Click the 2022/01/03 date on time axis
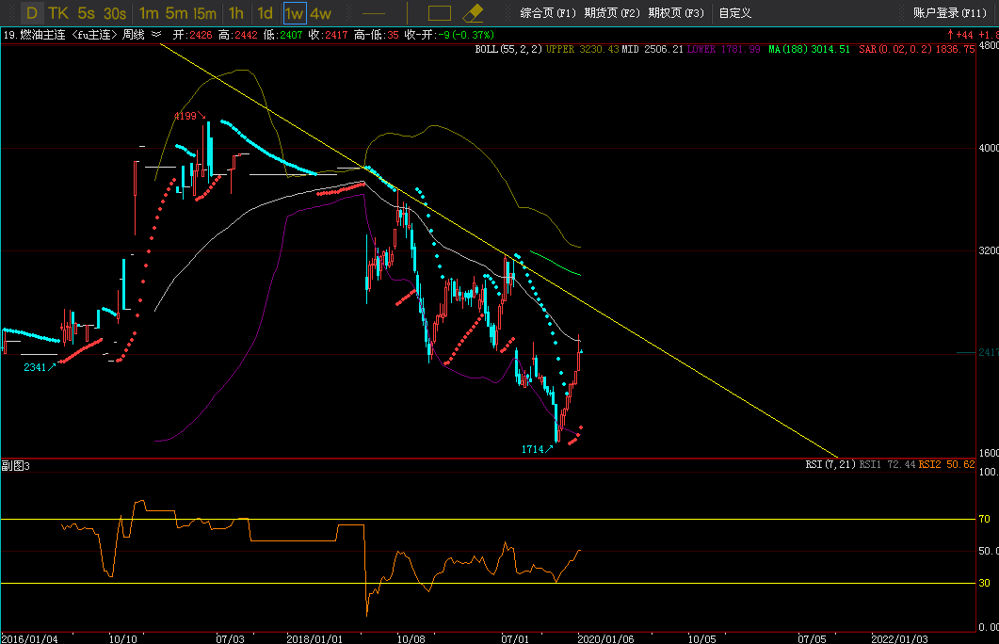This screenshot has width=999, height=644. [x=899, y=638]
